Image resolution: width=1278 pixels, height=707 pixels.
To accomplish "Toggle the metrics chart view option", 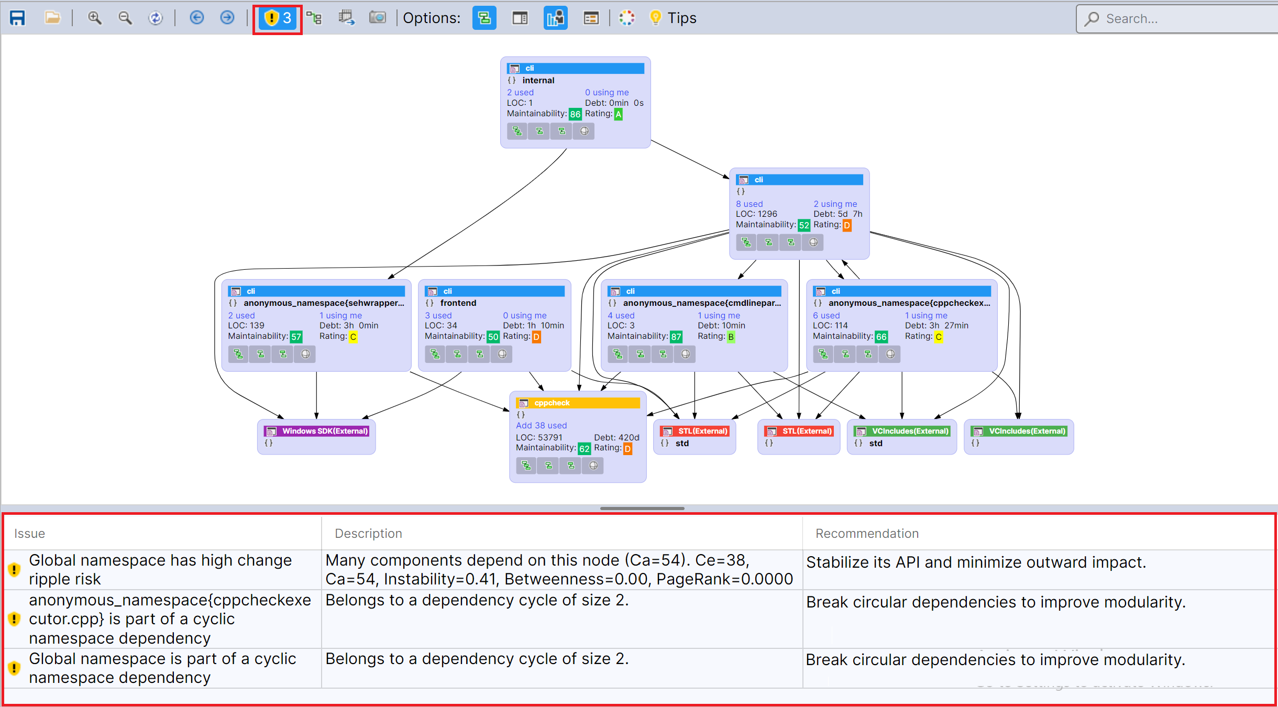I will [555, 18].
